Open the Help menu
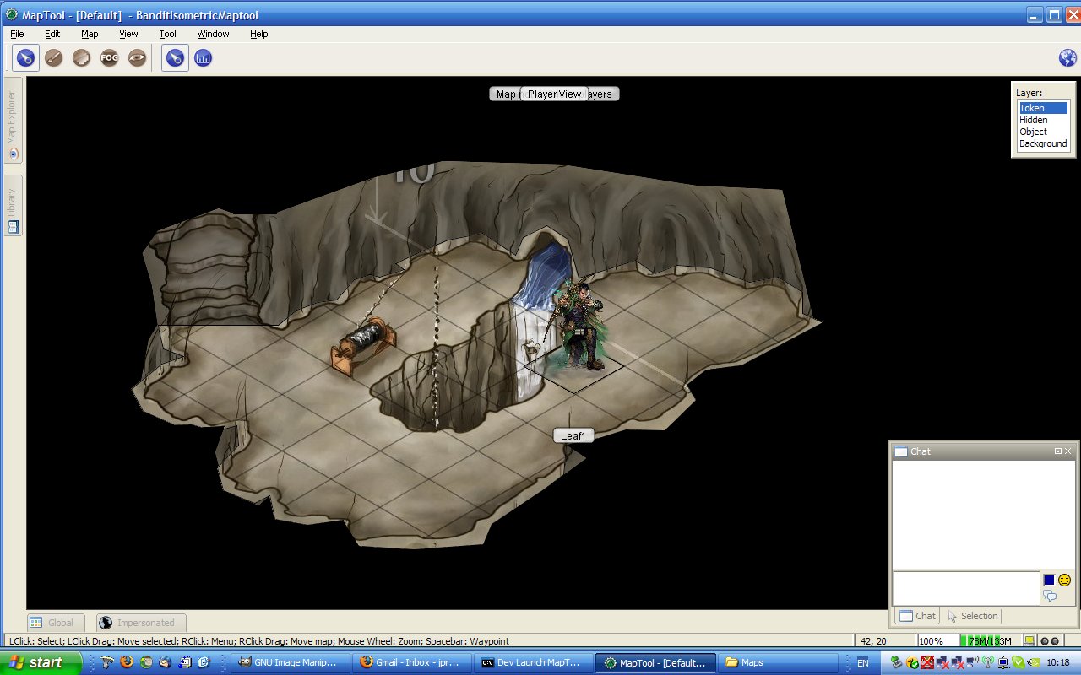1081x675 pixels. [258, 34]
